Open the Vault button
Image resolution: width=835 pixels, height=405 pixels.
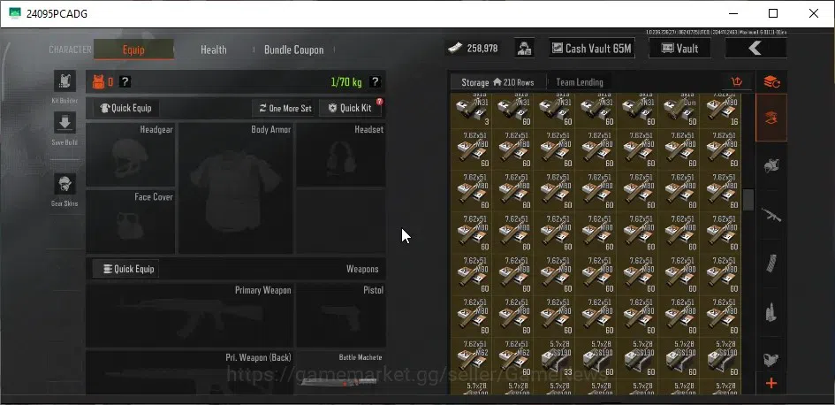coord(679,49)
